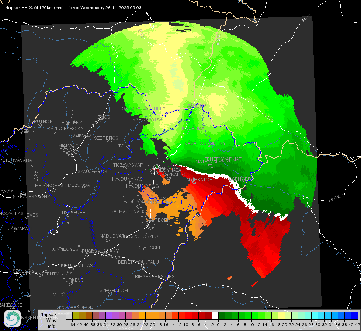Viewport: 361px width, 331px height.
Task: Click the NYÍRBÁTOR label on the radar echo
Action: click(199, 179)
